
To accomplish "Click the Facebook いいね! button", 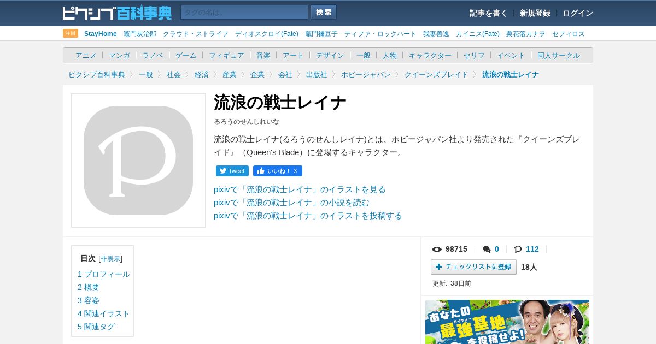I will 278,171.
